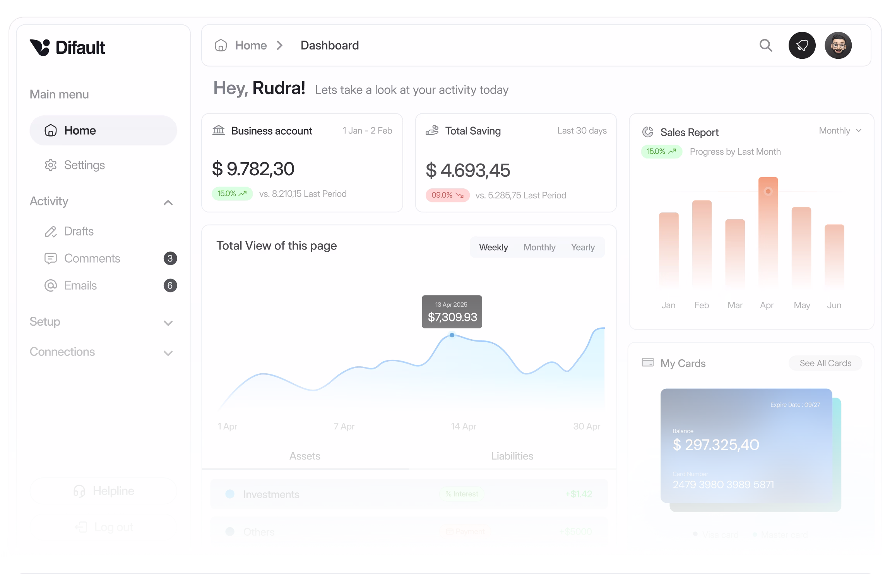Click the Others row
The height and width of the screenshot is (574, 890).
(x=409, y=531)
